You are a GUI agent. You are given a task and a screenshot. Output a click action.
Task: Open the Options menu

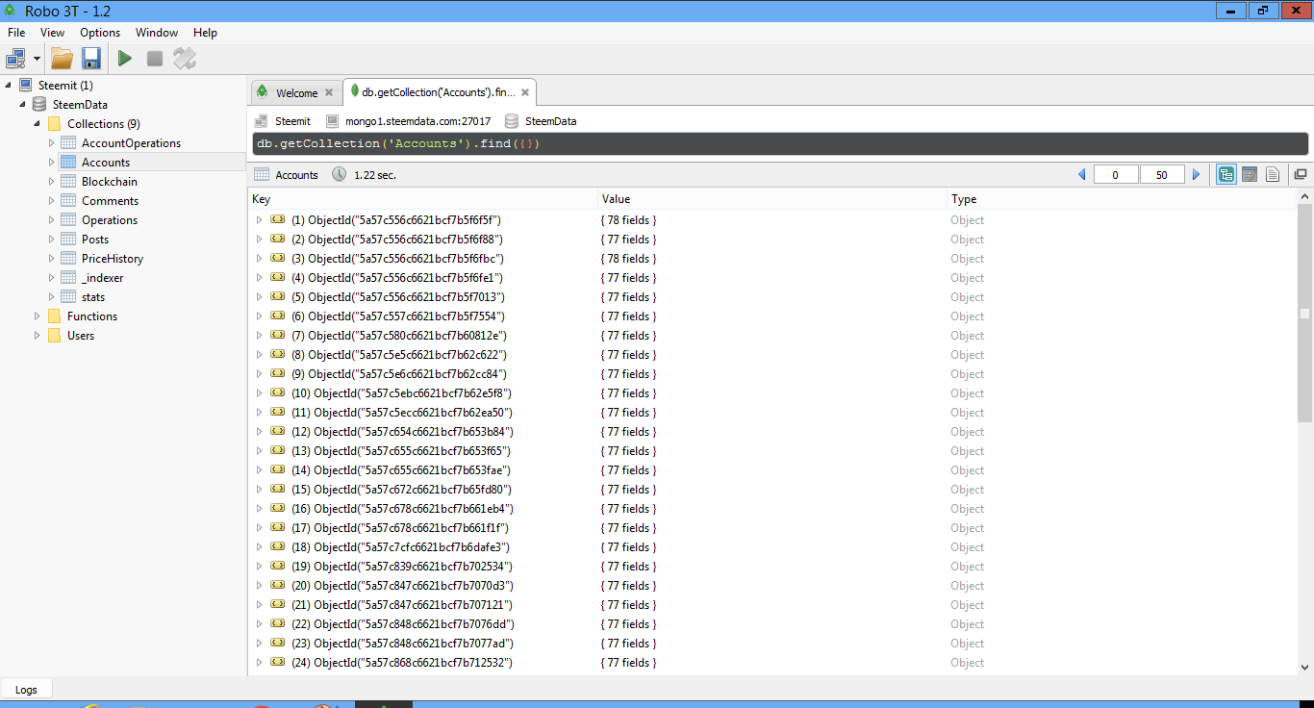click(x=100, y=33)
